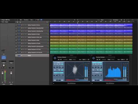Toggle mute on Output channel strip
Viewport: 138px width, 104px height.
pos(3,82)
